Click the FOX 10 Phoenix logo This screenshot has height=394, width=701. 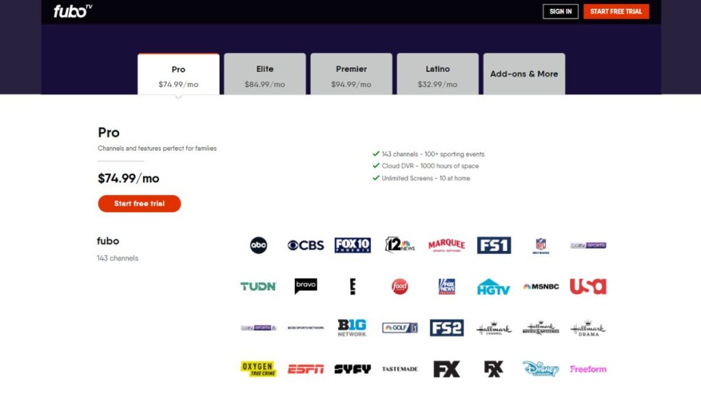[353, 246]
